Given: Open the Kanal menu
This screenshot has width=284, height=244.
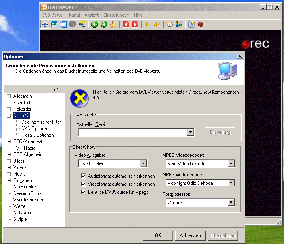Looking at the screenshot, I should point(74,15).
